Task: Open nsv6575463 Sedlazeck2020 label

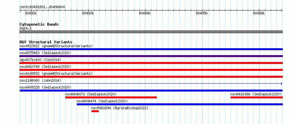Action: click(x=45, y=53)
